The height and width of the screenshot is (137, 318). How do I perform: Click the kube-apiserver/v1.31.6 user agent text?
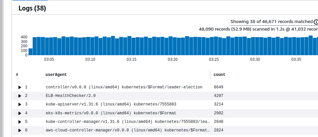pyautogui.click(x=111, y=104)
